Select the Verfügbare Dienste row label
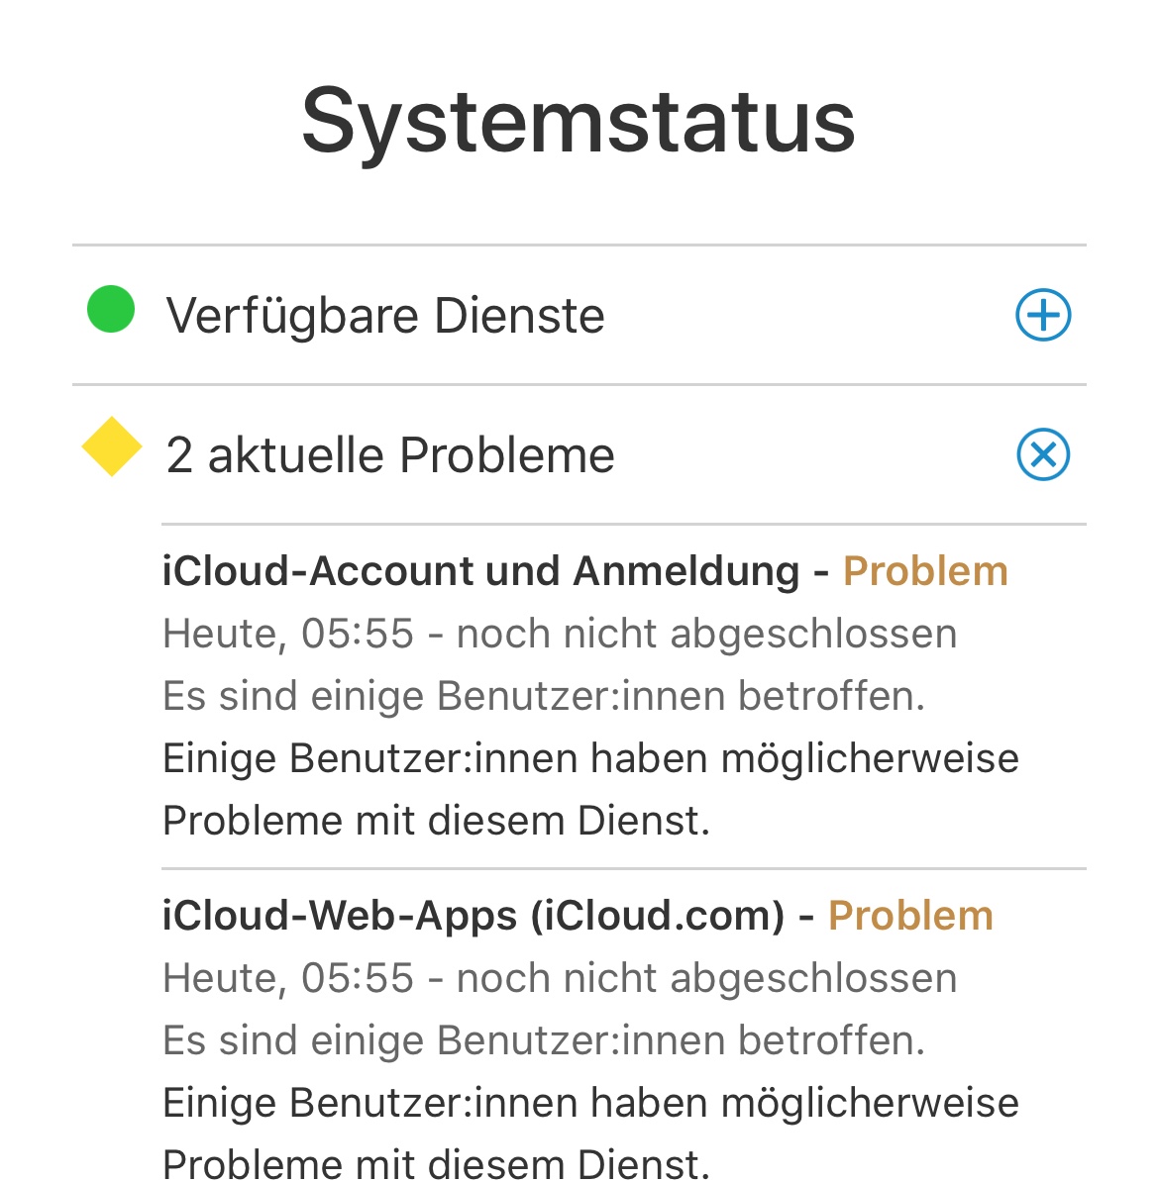 385,316
